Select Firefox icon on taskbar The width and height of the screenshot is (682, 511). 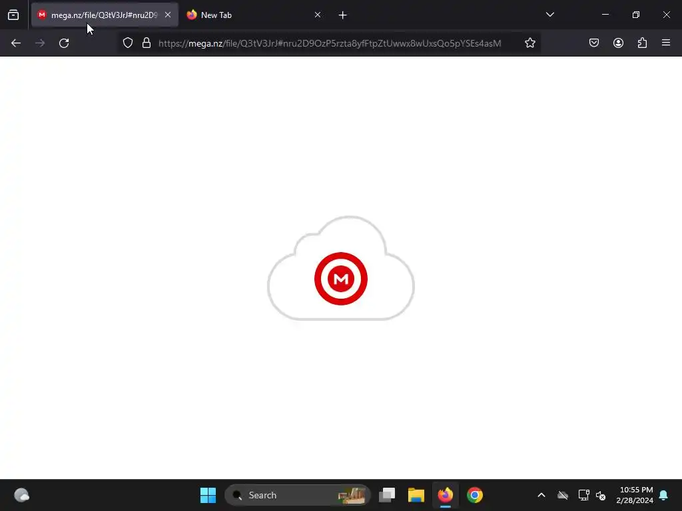[x=446, y=495]
